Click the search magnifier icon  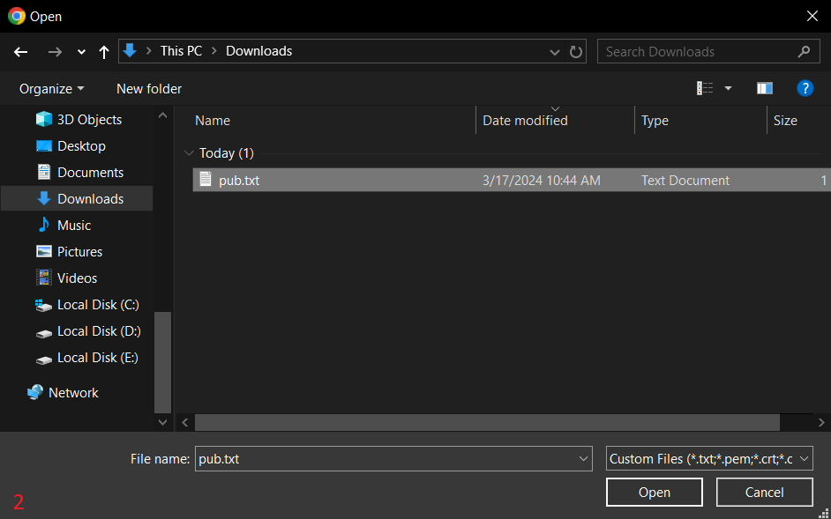tap(804, 51)
